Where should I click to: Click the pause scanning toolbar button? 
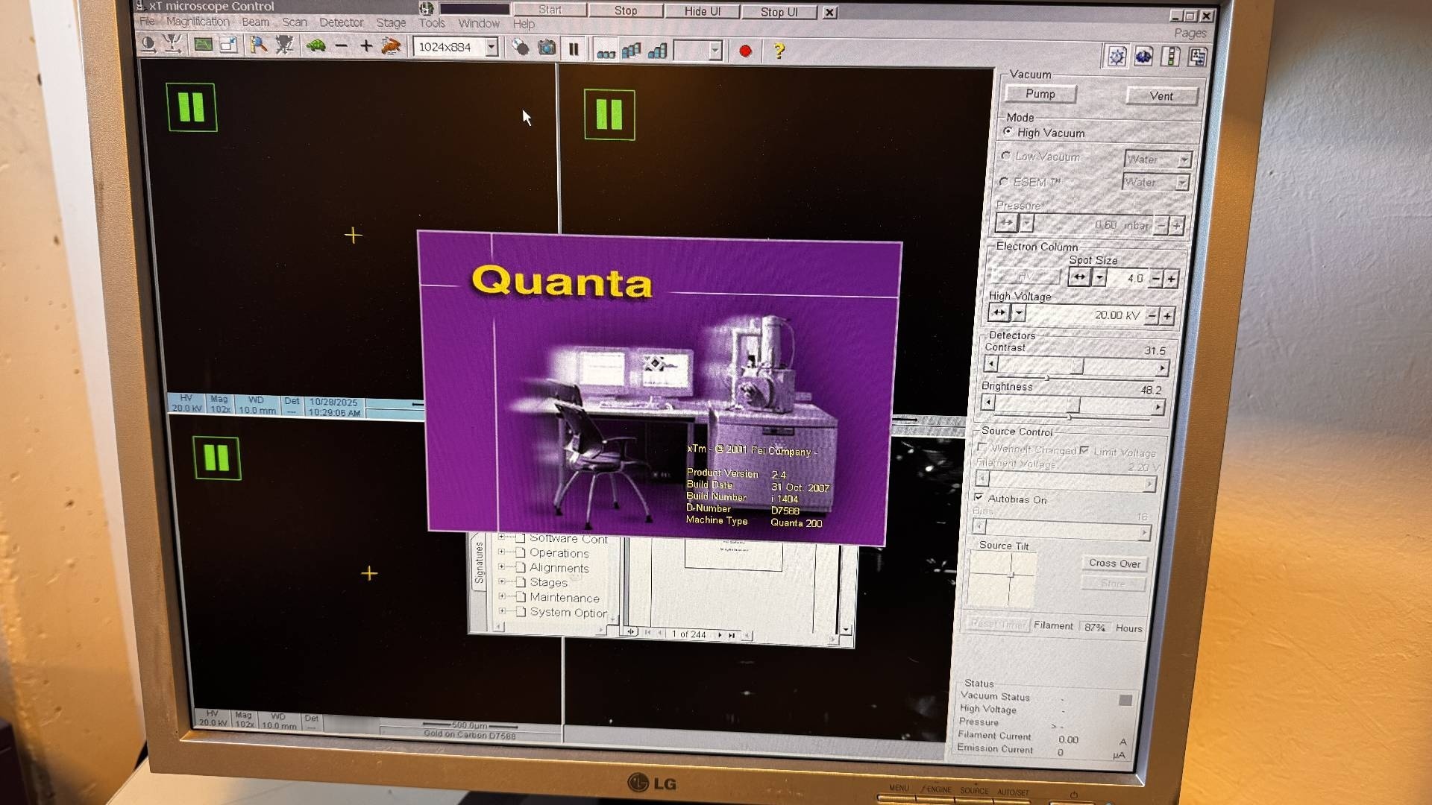point(574,49)
